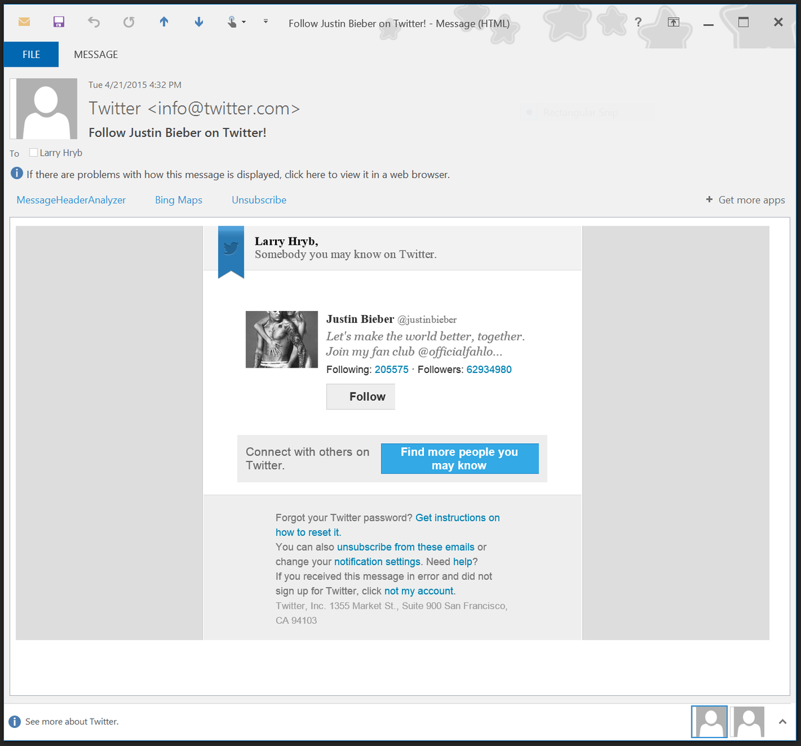Click the Redo icon in the toolbar

(129, 22)
